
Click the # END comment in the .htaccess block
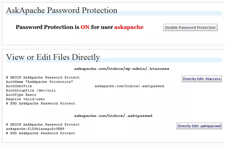(41, 103)
